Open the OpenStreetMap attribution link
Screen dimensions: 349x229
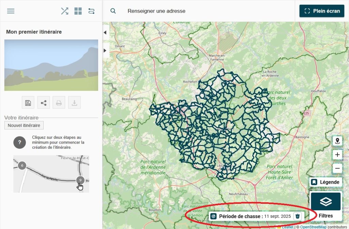(x=313, y=227)
